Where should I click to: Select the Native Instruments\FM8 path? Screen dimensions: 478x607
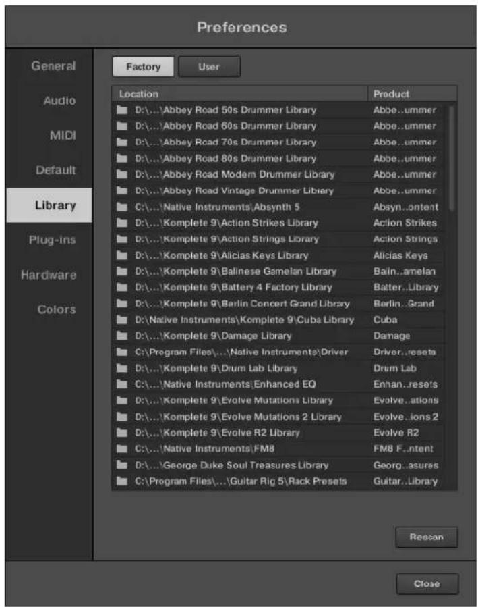204,449
